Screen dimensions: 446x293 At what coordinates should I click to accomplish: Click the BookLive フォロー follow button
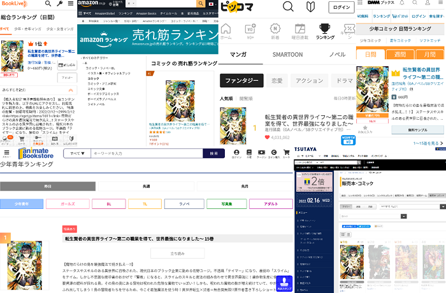[x=67, y=77]
